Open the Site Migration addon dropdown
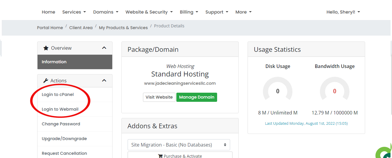 point(179,145)
